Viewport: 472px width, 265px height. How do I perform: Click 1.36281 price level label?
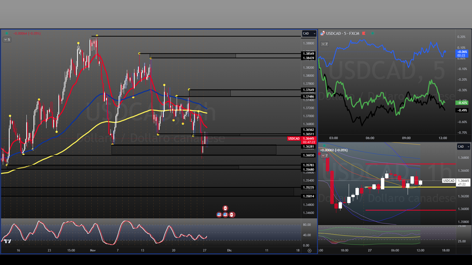point(308,146)
